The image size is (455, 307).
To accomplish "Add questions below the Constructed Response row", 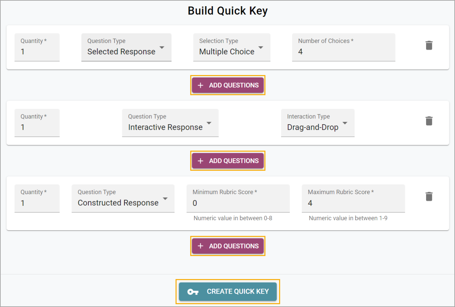I will coord(228,246).
